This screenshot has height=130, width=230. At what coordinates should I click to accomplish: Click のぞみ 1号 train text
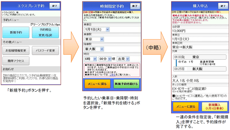pyautogui.click(x=185, y=62)
